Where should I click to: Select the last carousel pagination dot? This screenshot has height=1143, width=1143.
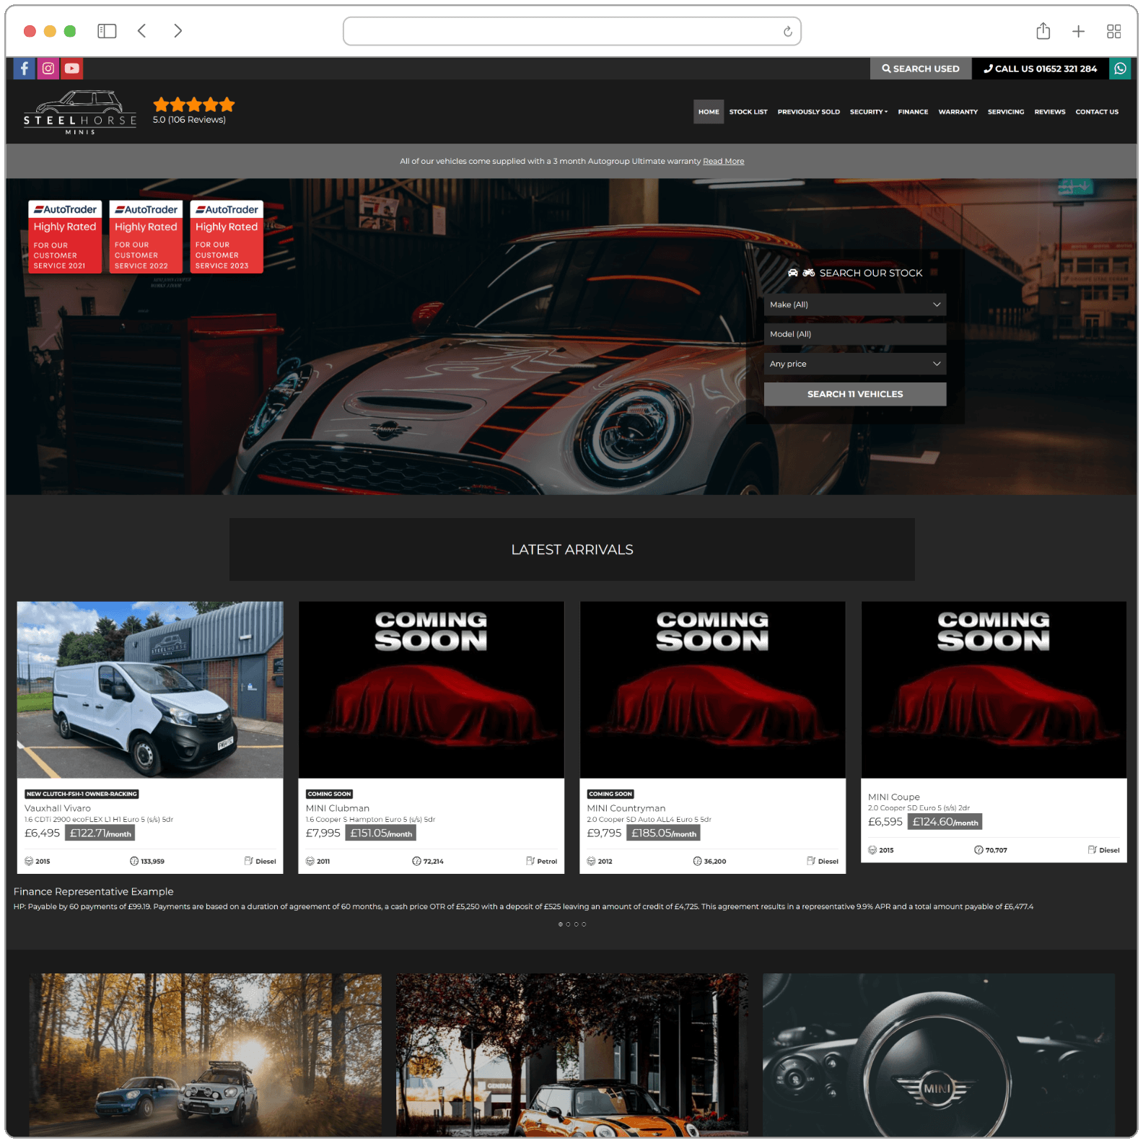click(x=584, y=924)
